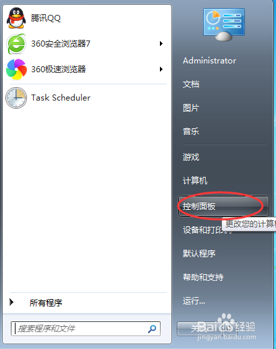
Task: Open the 音乐 library entry
Action: click(191, 132)
